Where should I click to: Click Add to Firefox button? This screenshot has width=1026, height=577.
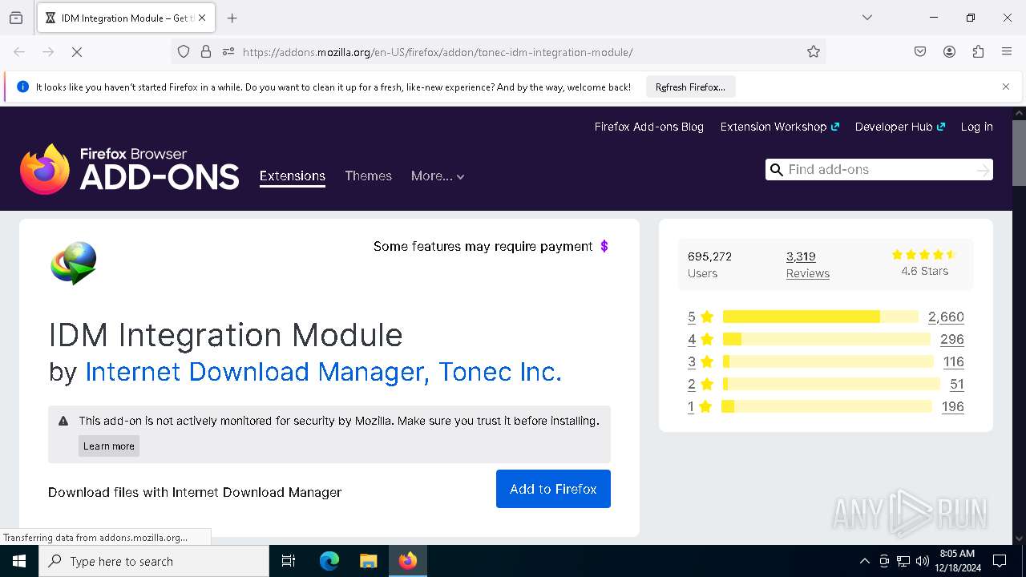coord(553,489)
